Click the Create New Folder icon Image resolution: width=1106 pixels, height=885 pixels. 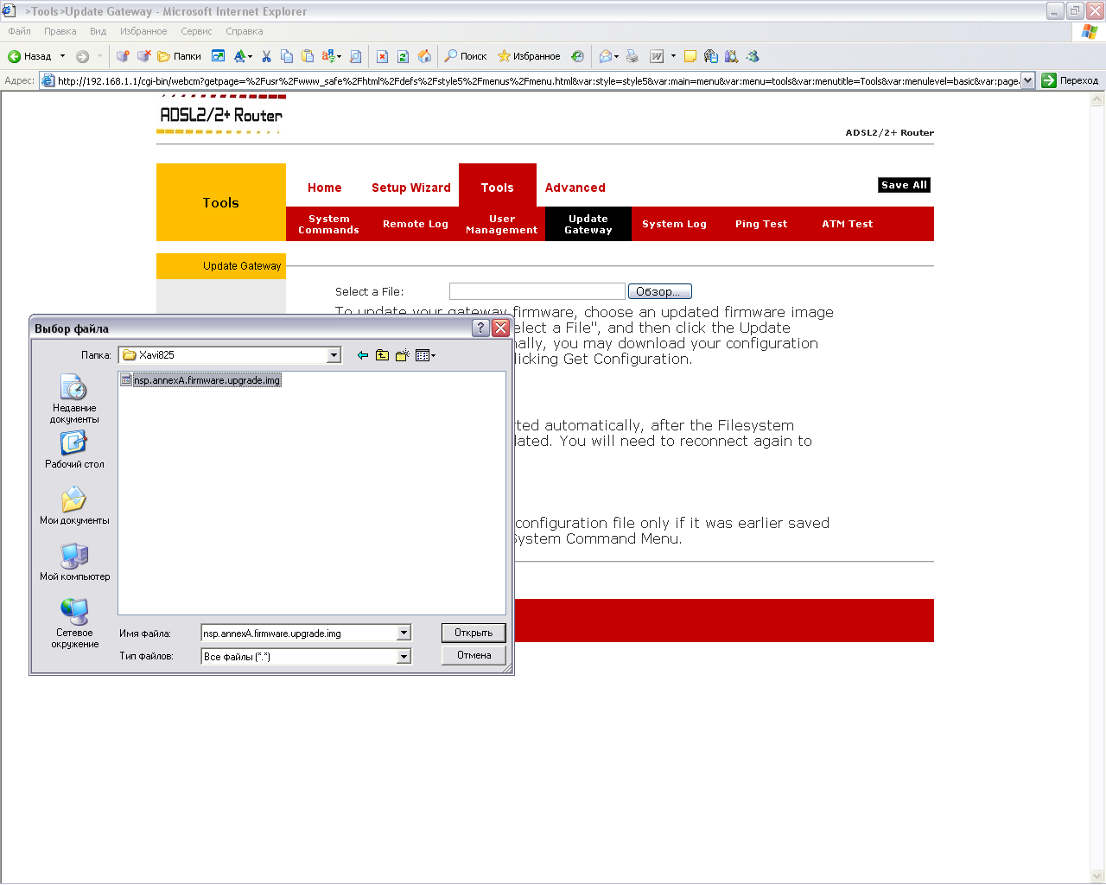pos(402,355)
